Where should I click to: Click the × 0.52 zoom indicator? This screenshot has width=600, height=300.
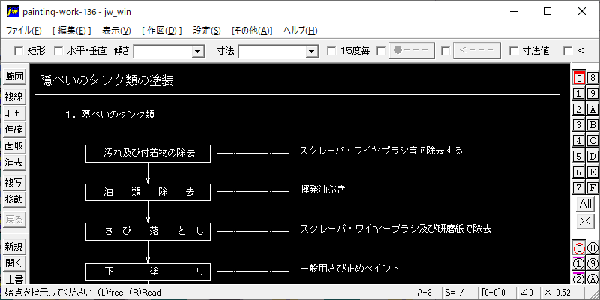click(x=562, y=292)
